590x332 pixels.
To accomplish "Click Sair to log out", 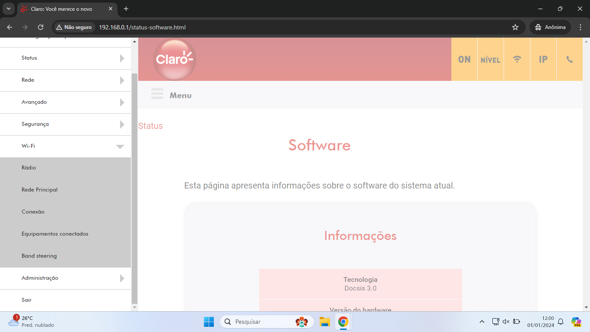I will [x=65, y=300].
